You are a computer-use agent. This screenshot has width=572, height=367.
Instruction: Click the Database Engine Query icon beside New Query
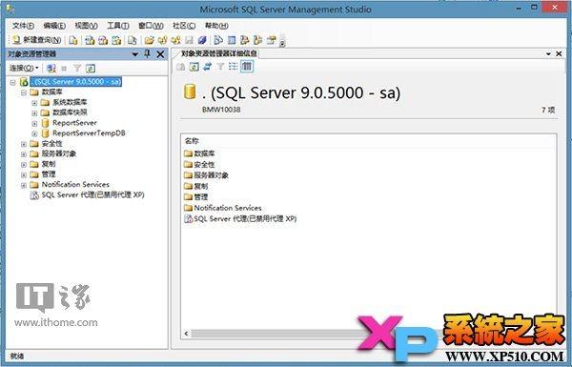73,40
